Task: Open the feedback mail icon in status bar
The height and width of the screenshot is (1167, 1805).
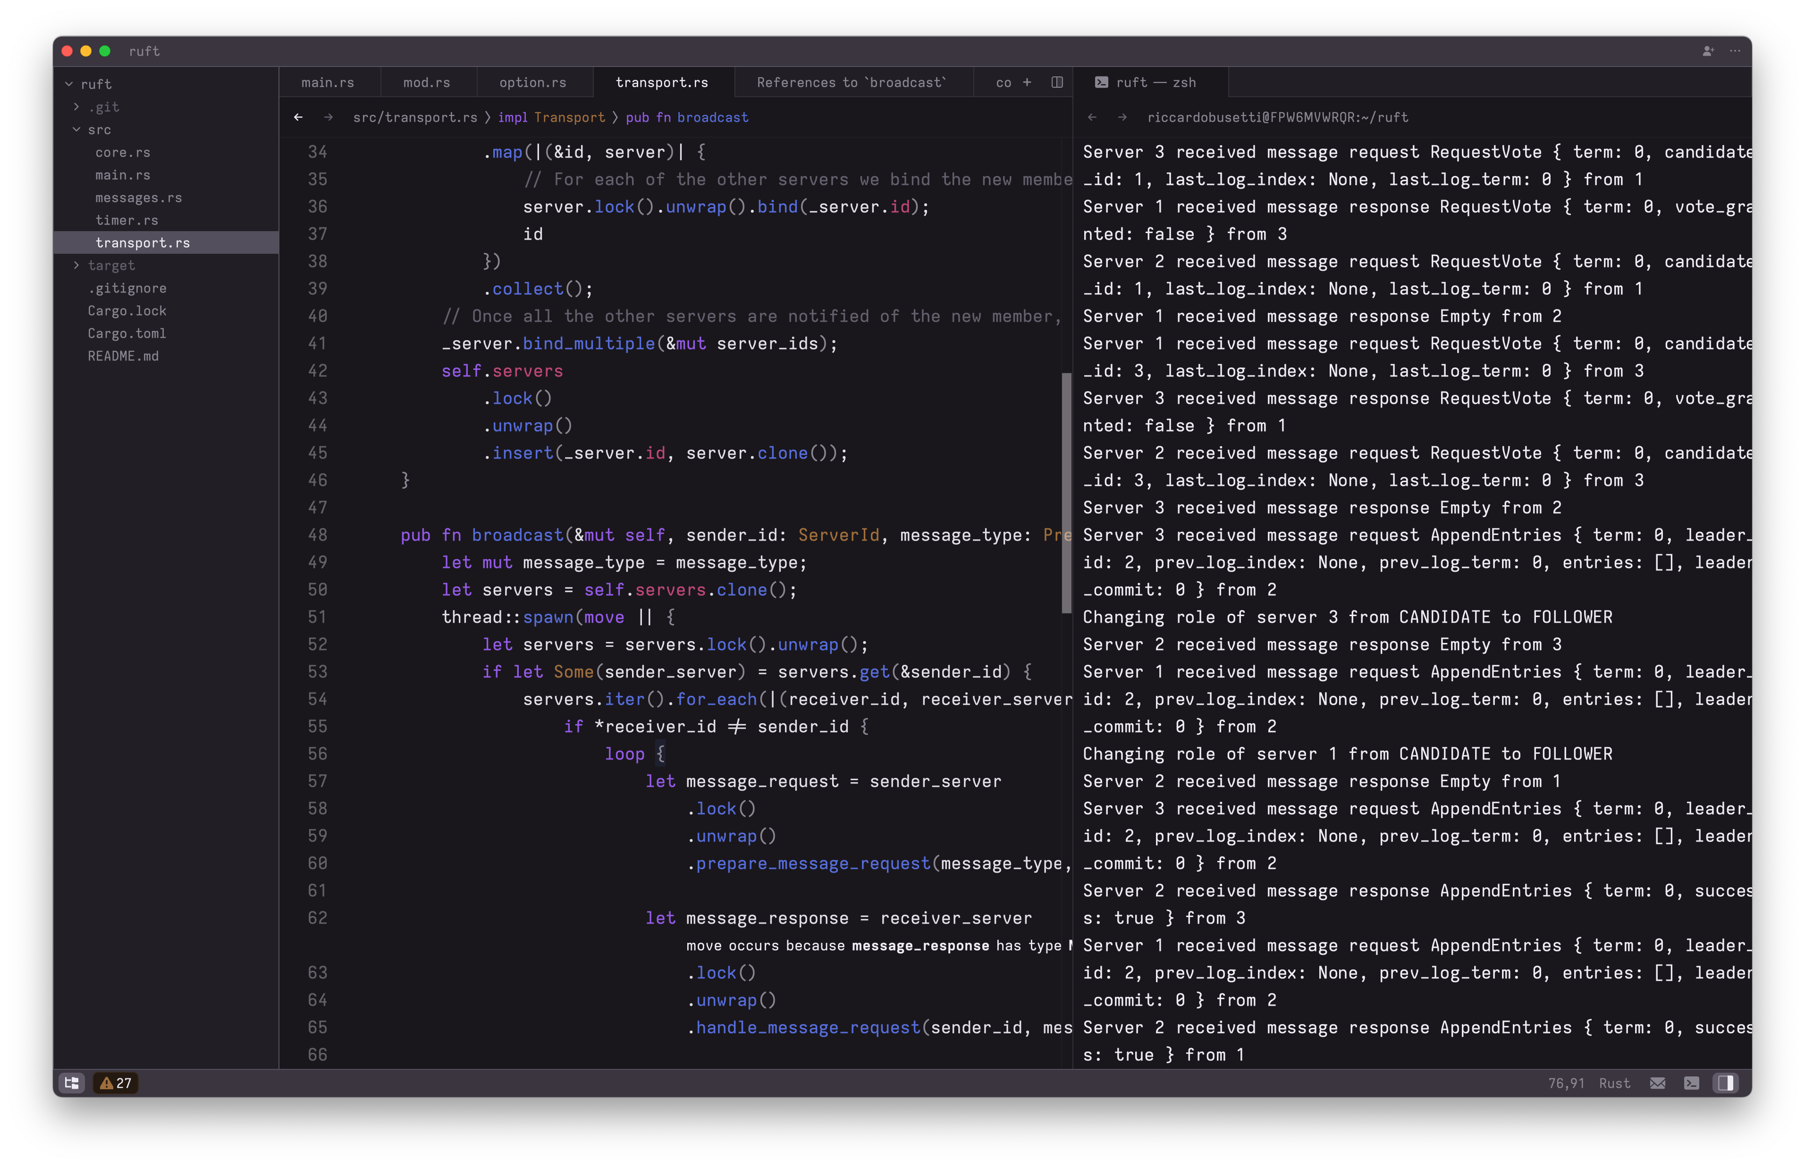Action: (1658, 1083)
